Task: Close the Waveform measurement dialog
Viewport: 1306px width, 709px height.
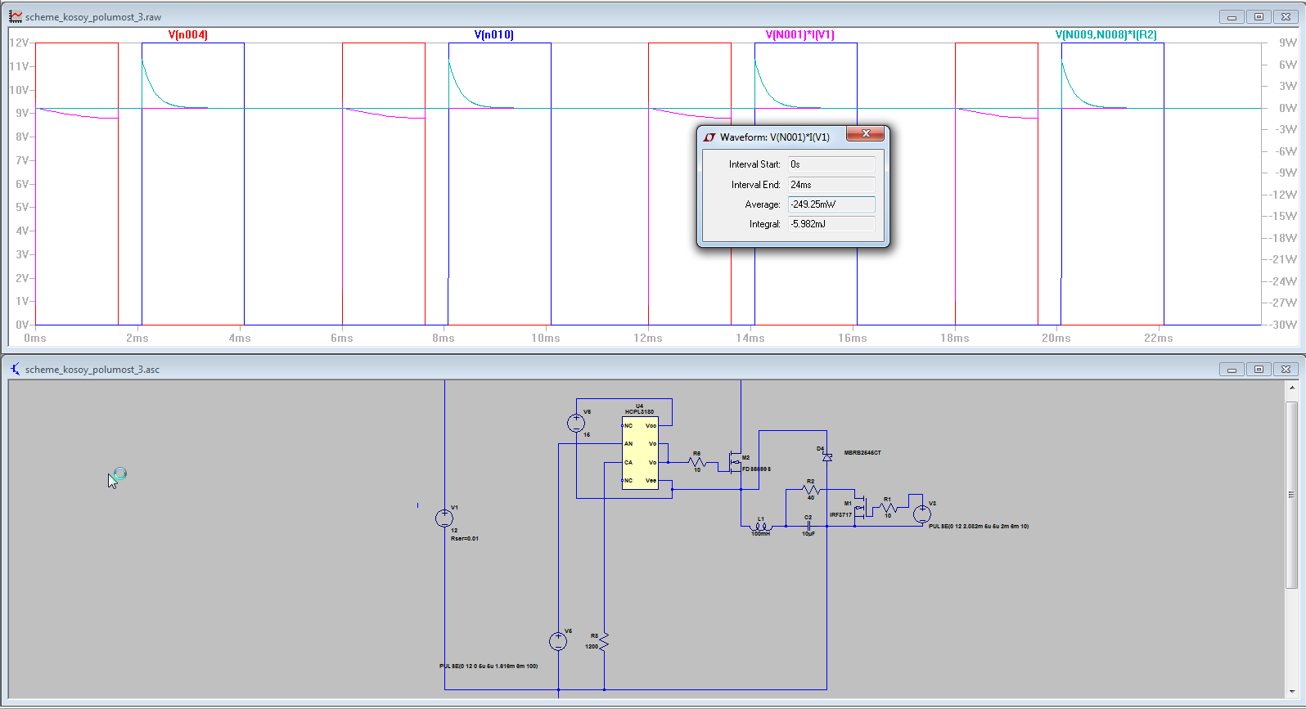Action: coord(866,134)
